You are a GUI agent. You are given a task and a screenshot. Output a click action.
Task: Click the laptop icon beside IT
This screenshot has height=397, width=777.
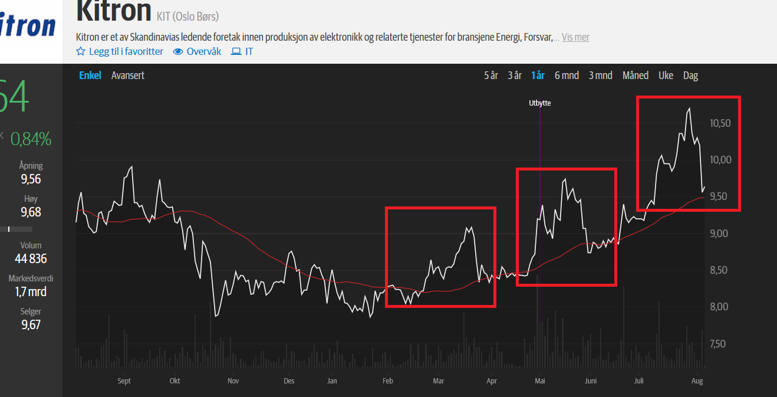point(236,51)
